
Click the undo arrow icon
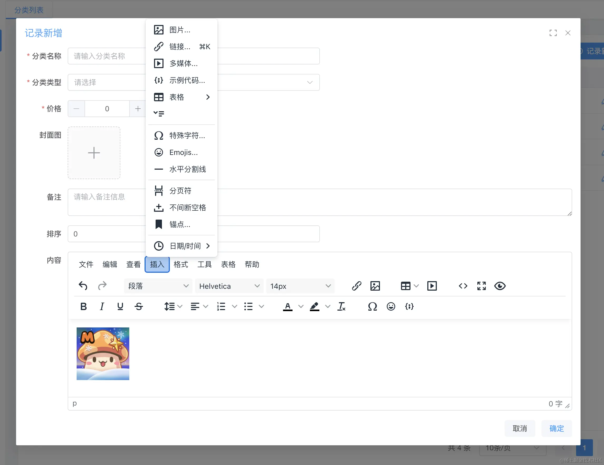(x=83, y=286)
